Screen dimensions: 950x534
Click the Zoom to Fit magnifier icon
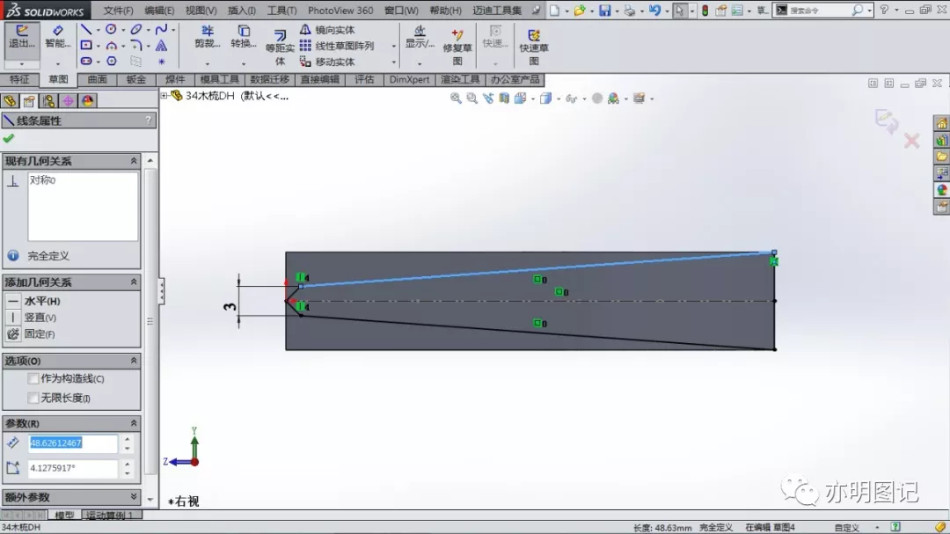point(456,99)
